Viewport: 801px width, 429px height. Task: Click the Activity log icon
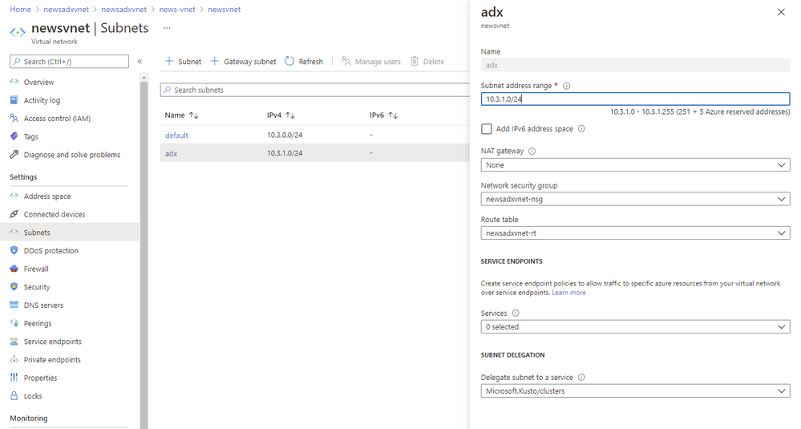[14, 100]
